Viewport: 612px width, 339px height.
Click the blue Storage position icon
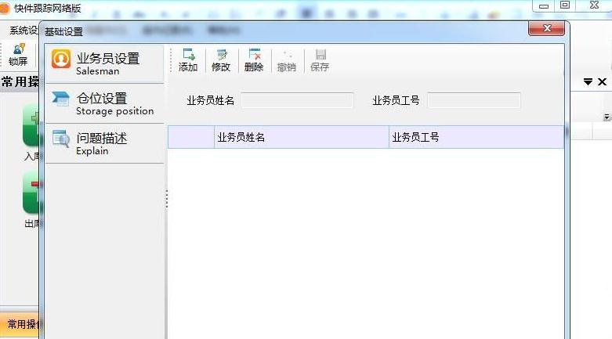(x=61, y=99)
